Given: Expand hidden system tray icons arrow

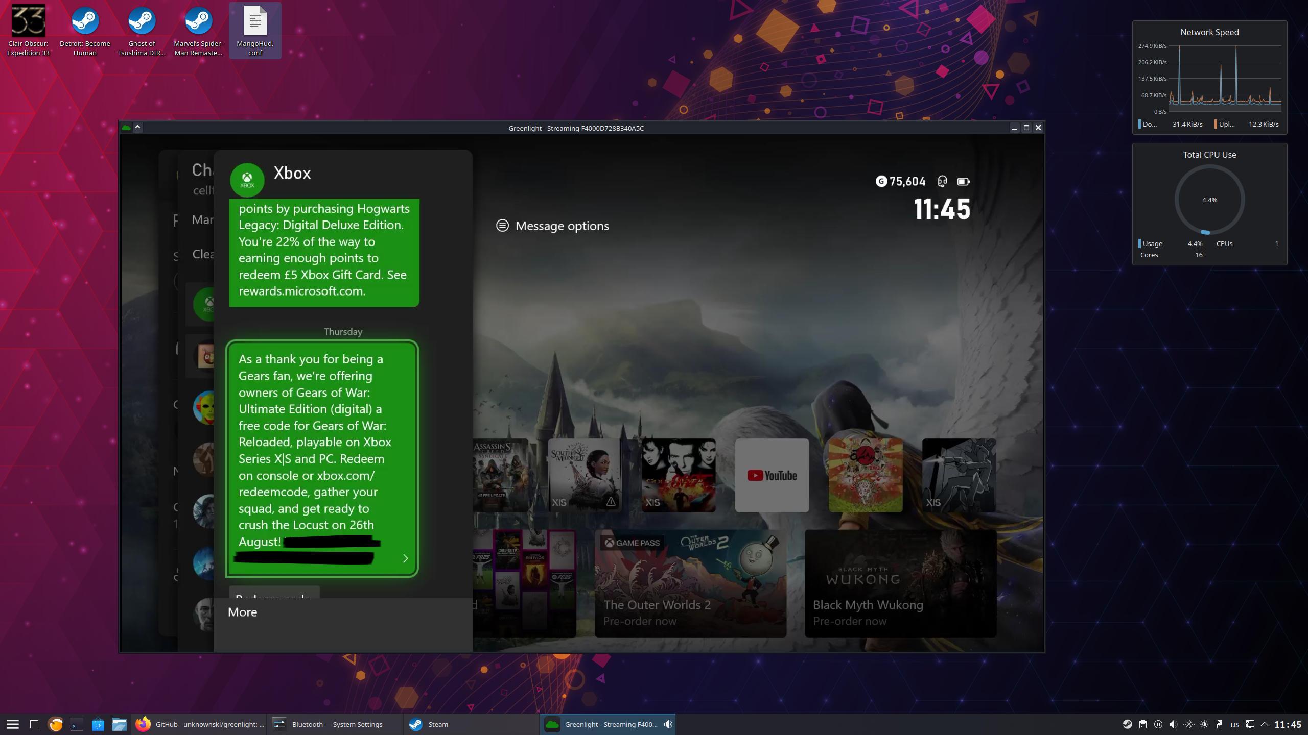Looking at the screenshot, I should pos(1265,724).
